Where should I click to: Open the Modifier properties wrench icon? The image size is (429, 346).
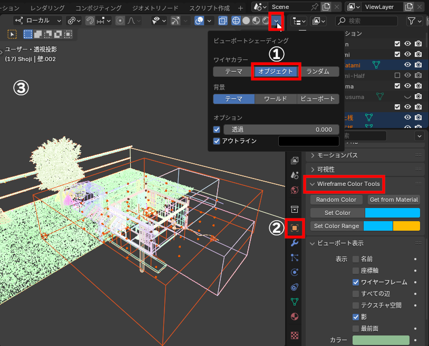pyautogui.click(x=294, y=243)
